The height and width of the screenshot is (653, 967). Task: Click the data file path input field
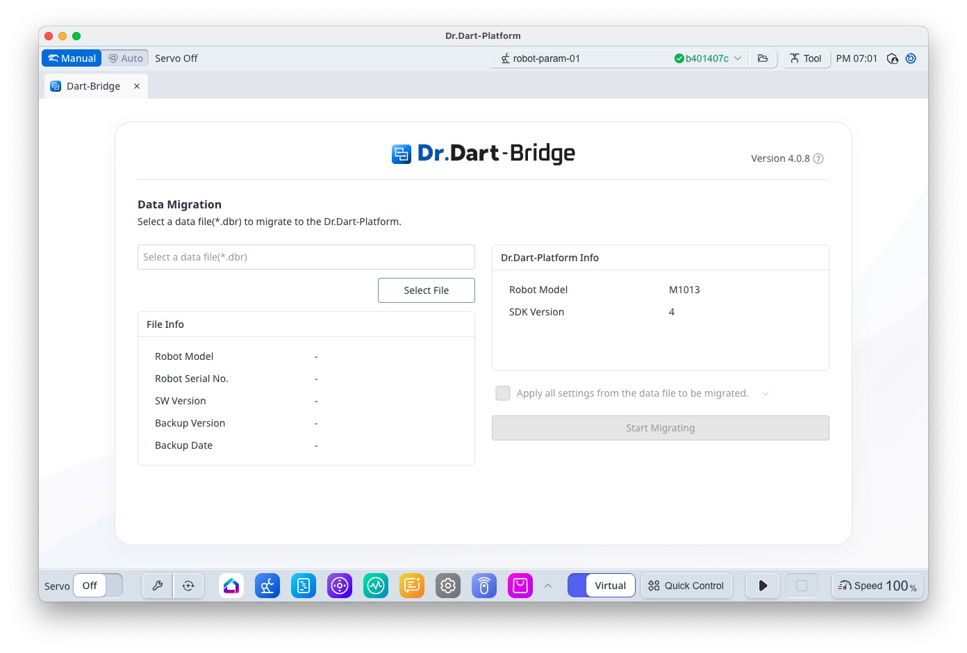306,257
